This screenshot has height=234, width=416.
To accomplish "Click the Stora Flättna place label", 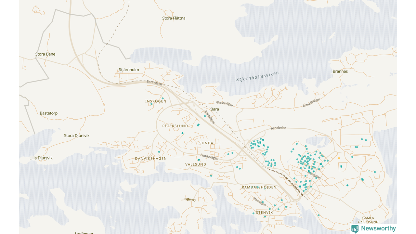I will (x=174, y=18).
